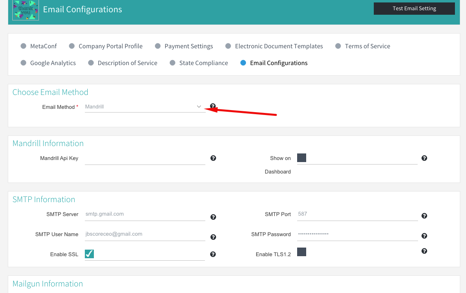Focus the SMTP Server input field
This screenshot has height=293, width=466.
[145, 214]
